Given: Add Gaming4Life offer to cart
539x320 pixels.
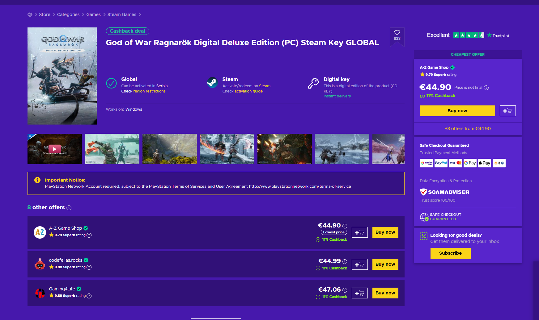Looking at the screenshot, I should point(360,293).
